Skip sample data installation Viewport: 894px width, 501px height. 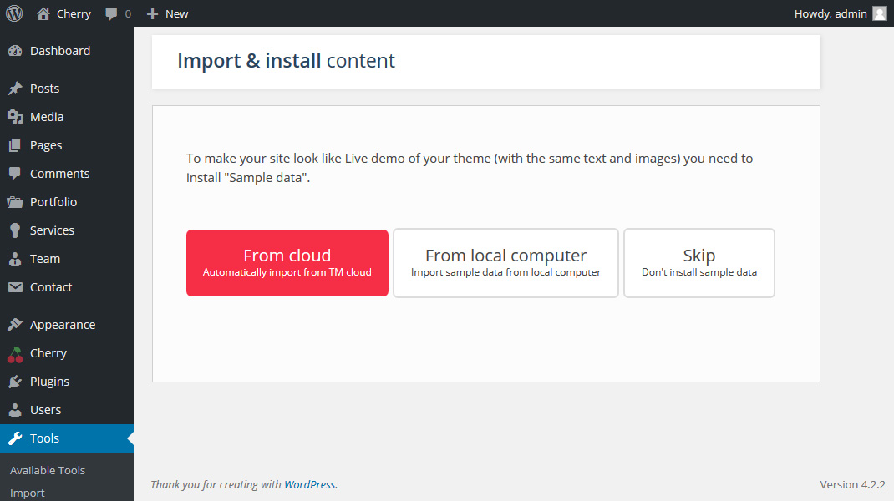(x=699, y=263)
